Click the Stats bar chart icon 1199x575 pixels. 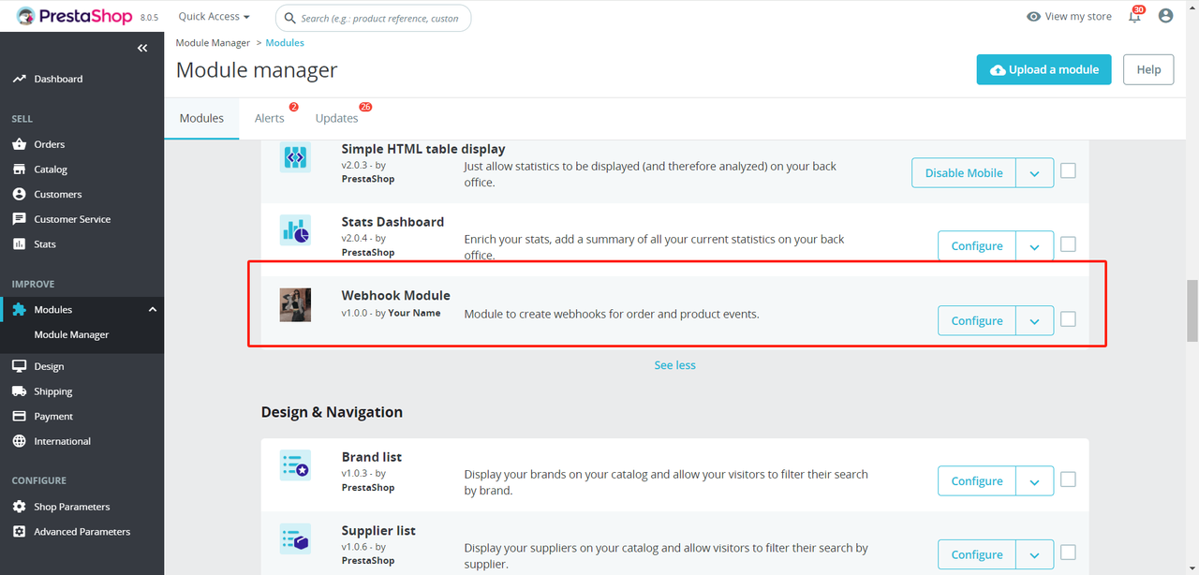point(19,243)
